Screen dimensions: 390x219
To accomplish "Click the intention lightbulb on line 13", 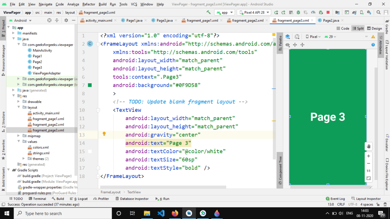I will pyautogui.click(x=104, y=134).
